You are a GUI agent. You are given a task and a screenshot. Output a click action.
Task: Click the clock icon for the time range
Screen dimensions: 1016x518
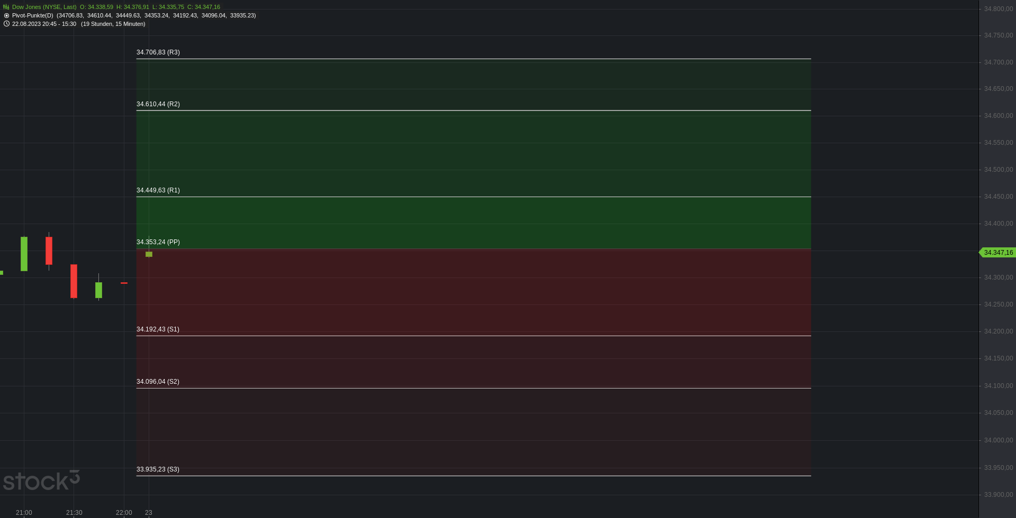[6, 24]
